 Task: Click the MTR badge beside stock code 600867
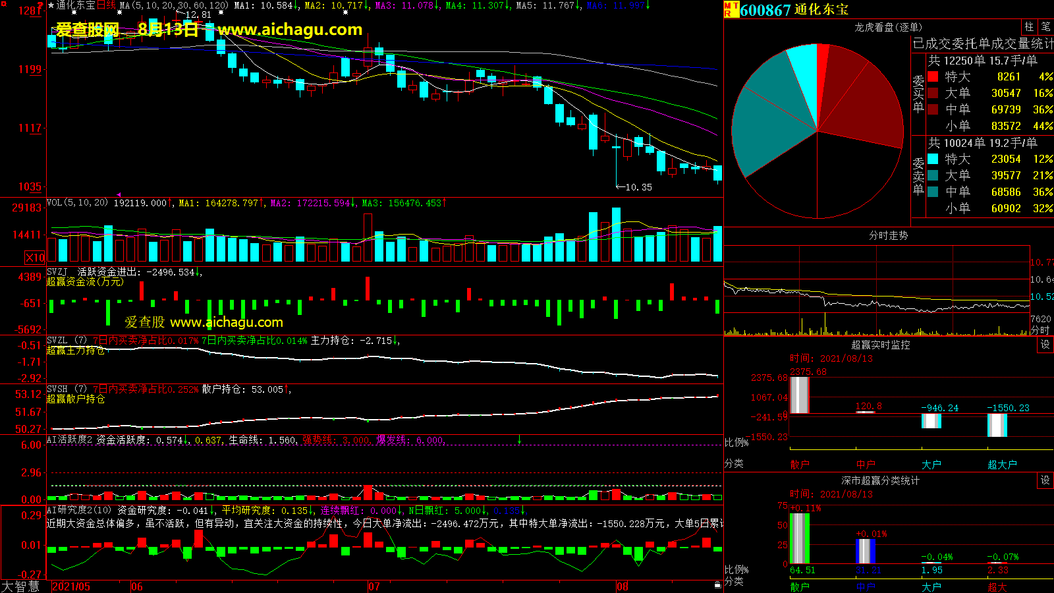731,9
